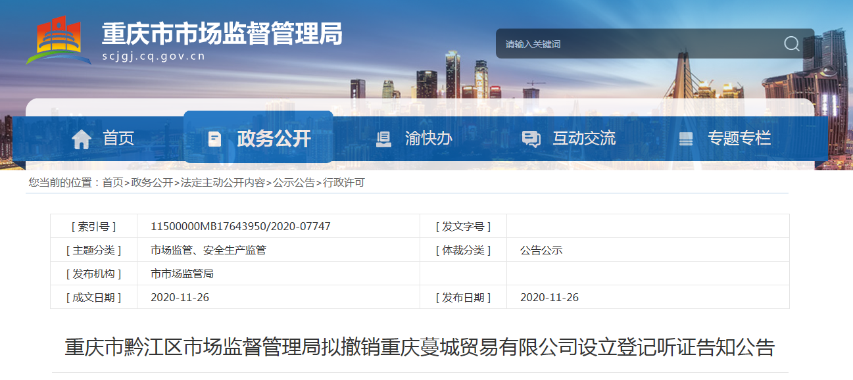
Task: Click the [ 发布机构 ] label
Action: tap(93, 273)
